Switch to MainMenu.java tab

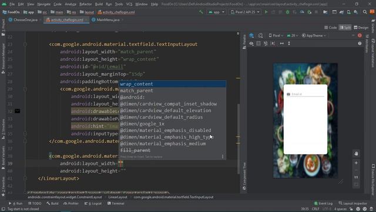(x=108, y=20)
